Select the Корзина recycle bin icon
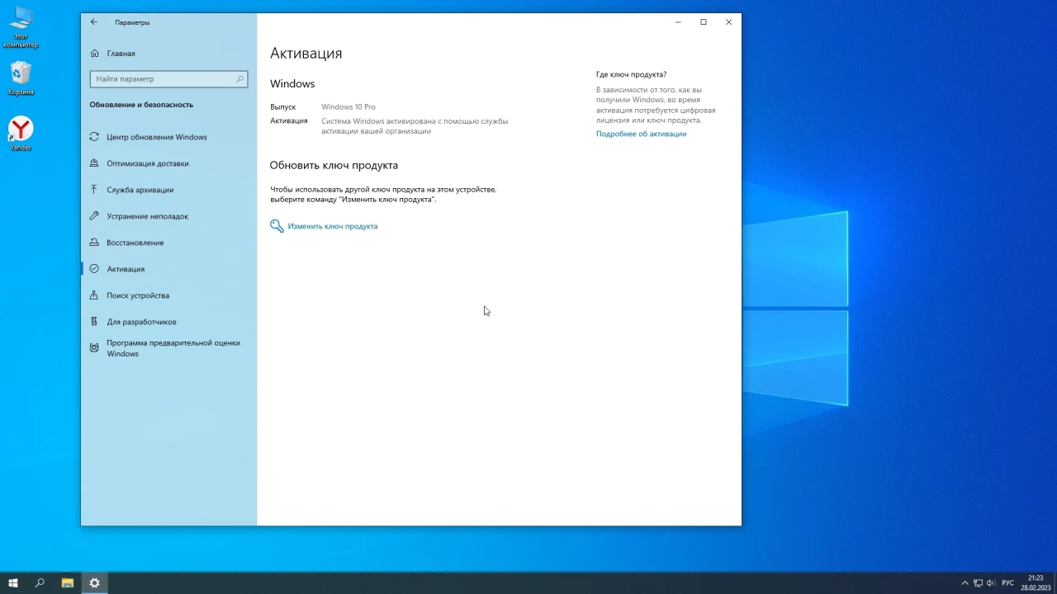This screenshot has width=1057, height=594. [21, 79]
